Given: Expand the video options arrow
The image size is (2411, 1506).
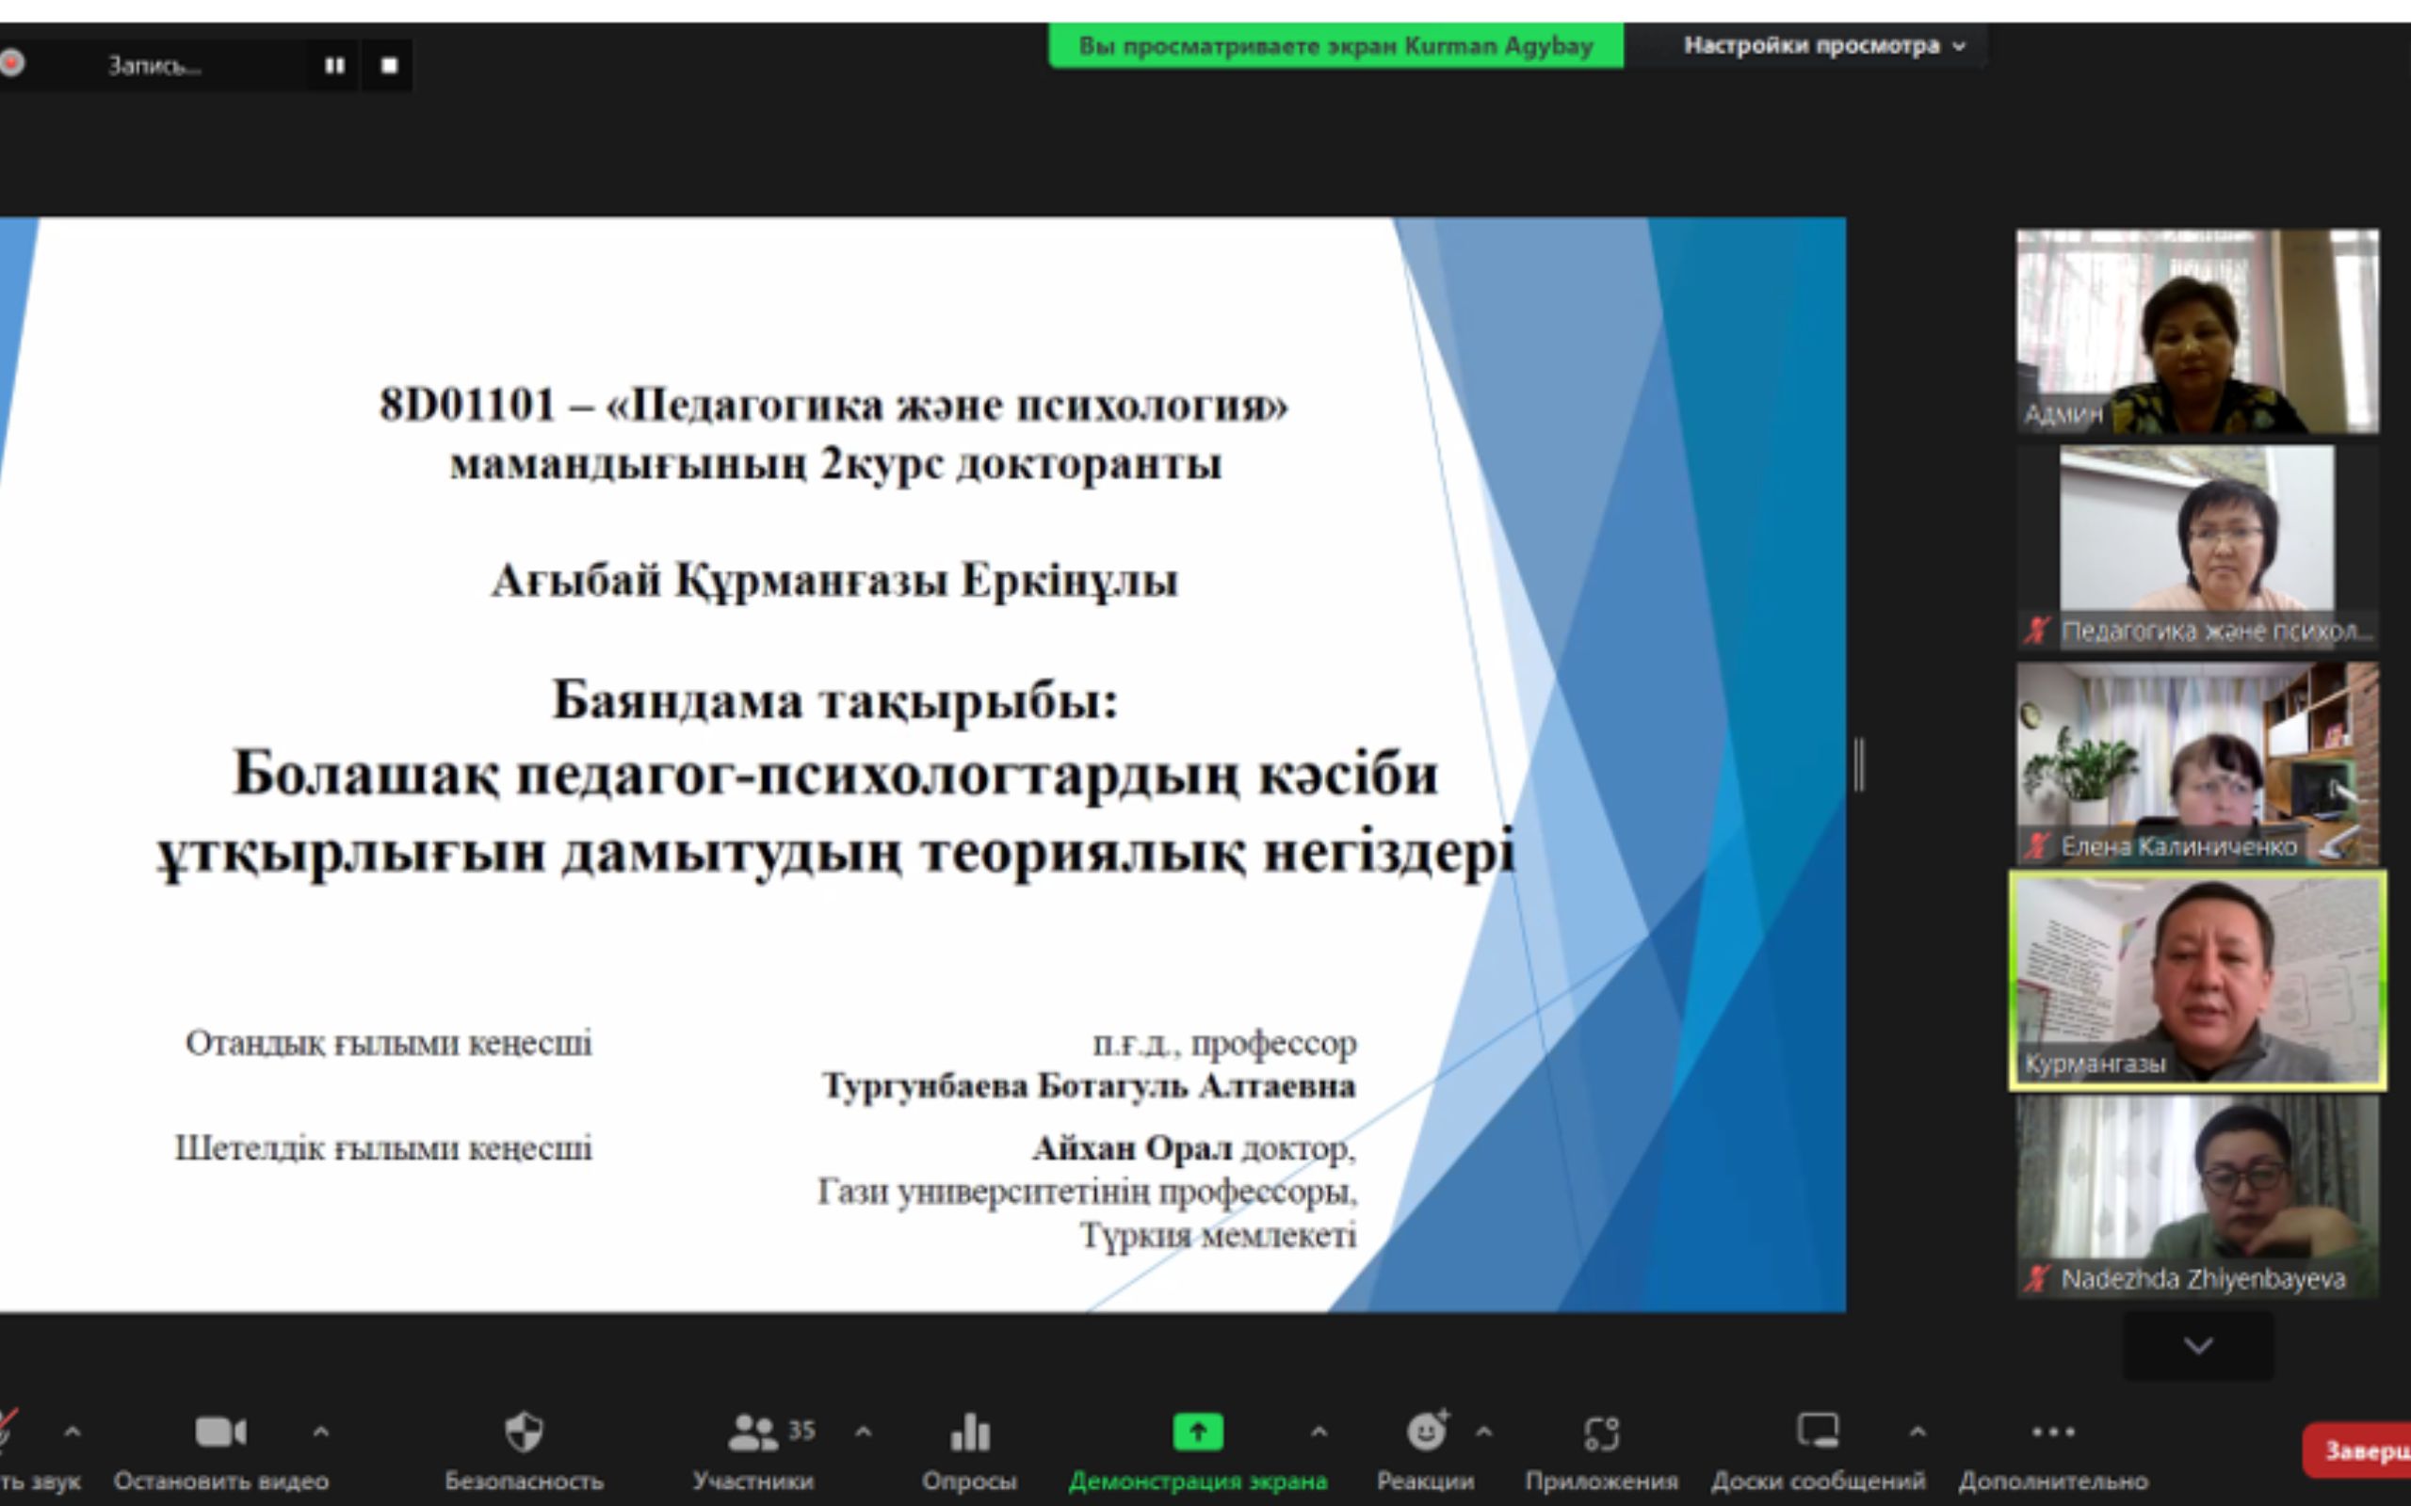Looking at the screenshot, I should tap(321, 1433).
